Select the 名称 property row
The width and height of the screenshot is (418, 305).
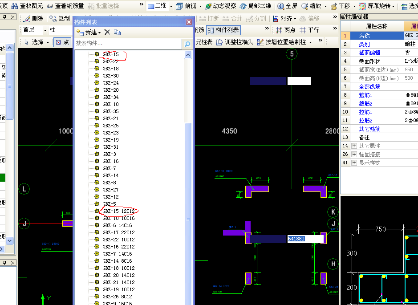[x=377, y=36]
